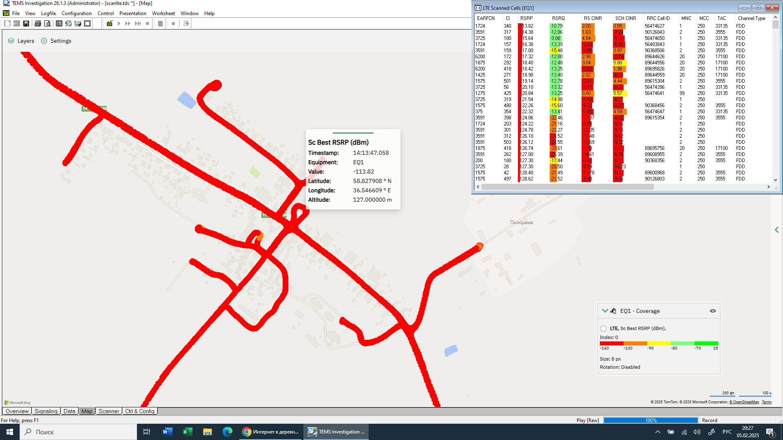Click the Save workspace floppy icon
This screenshot has height=440, width=783.
coord(26,24)
